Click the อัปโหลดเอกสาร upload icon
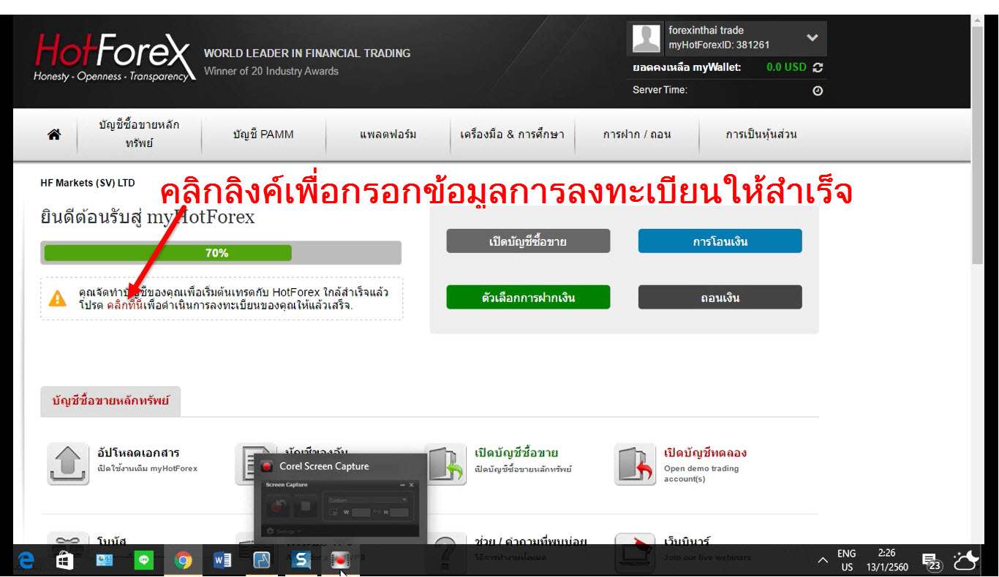The height and width of the screenshot is (577, 999). click(x=68, y=464)
